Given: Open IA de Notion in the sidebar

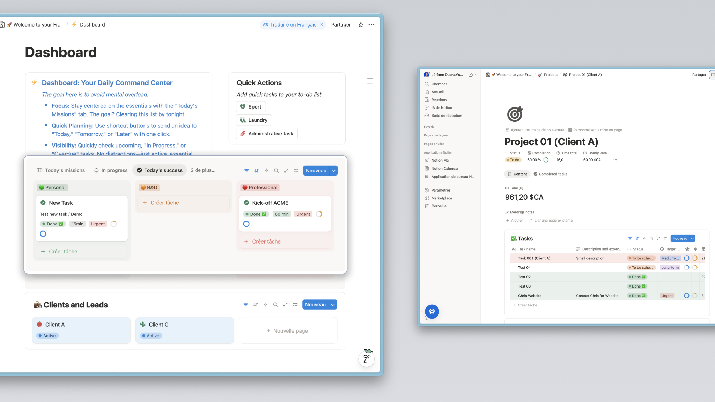Looking at the screenshot, I should (441, 107).
